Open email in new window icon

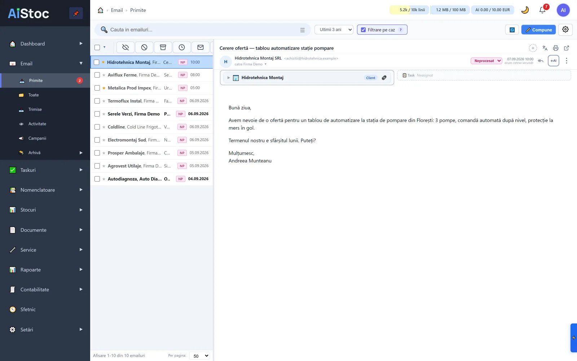567,48
